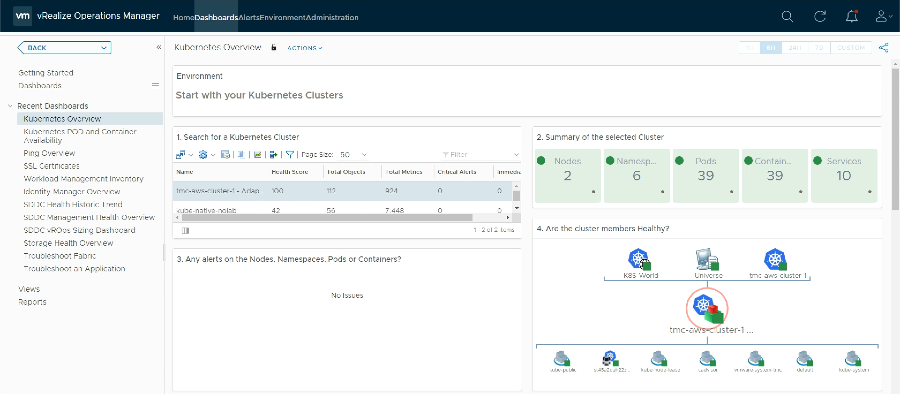Click the share dashboard icon

click(x=883, y=48)
